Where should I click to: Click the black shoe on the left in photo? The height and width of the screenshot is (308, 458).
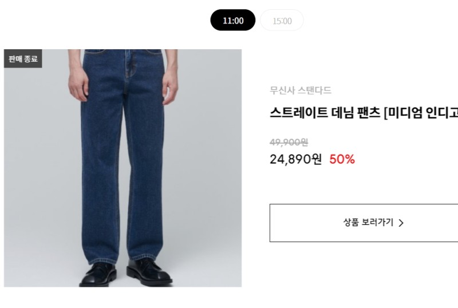98,275
